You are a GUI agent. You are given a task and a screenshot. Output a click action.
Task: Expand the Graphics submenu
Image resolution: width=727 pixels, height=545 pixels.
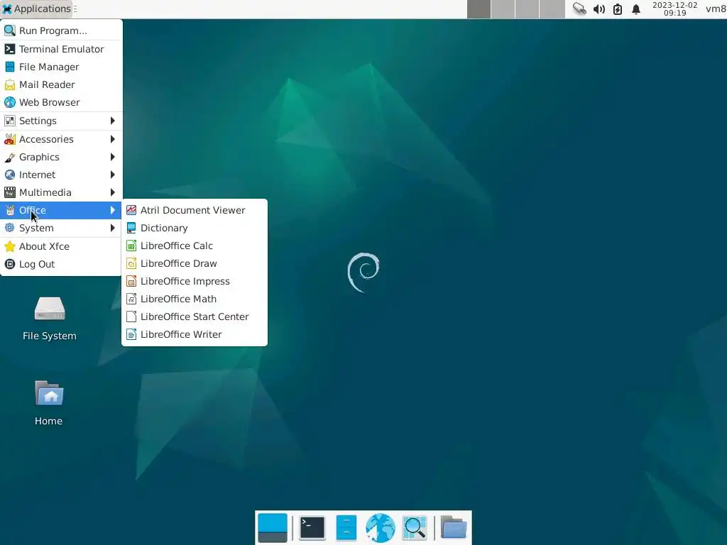pyautogui.click(x=61, y=157)
